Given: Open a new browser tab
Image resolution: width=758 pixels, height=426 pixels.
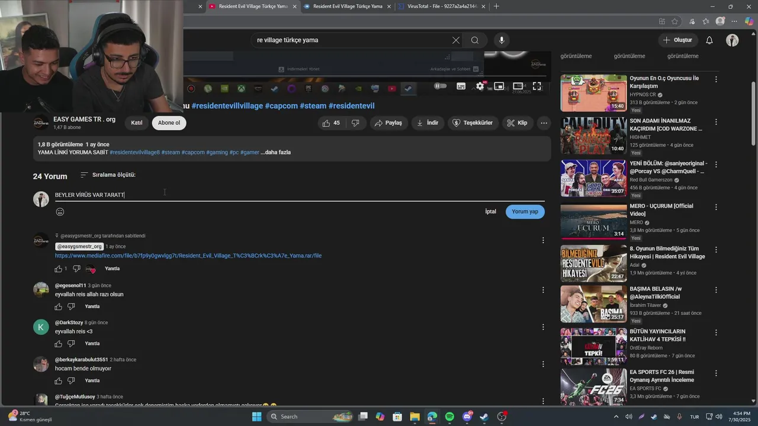Looking at the screenshot, I should 496,7.
